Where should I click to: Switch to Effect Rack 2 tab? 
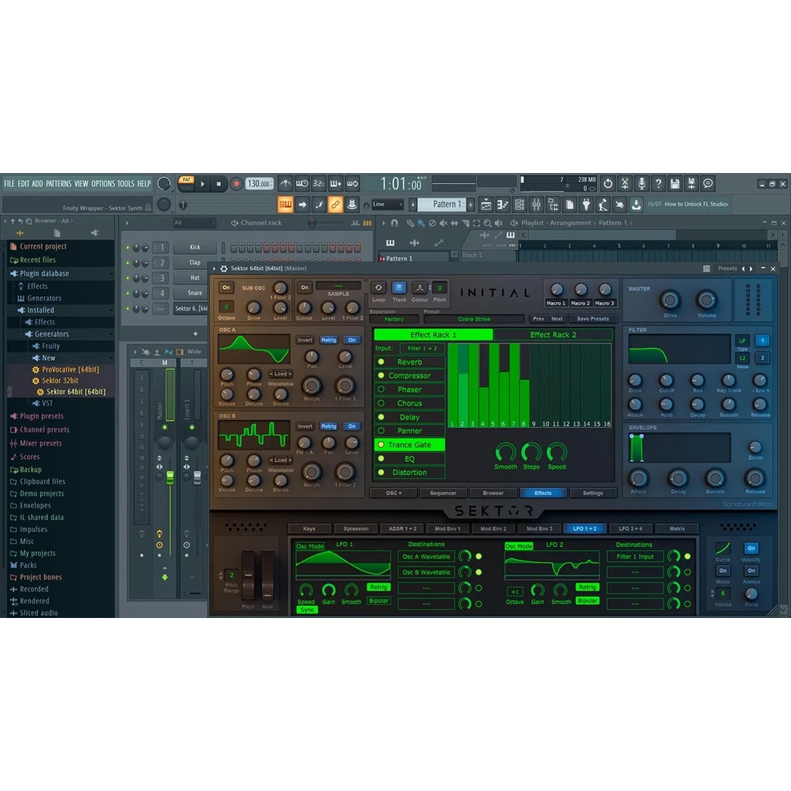[553, 335]
